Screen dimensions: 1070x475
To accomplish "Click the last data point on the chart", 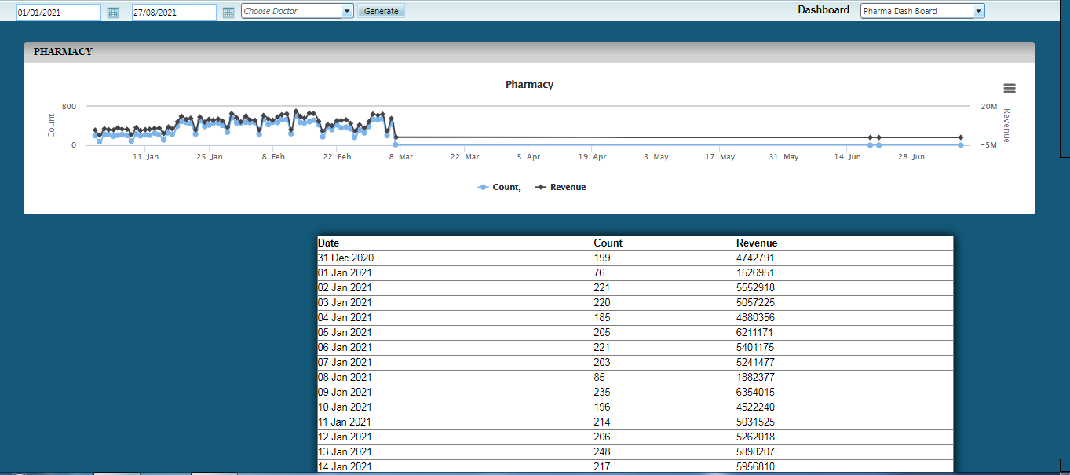I will [960, 138].
